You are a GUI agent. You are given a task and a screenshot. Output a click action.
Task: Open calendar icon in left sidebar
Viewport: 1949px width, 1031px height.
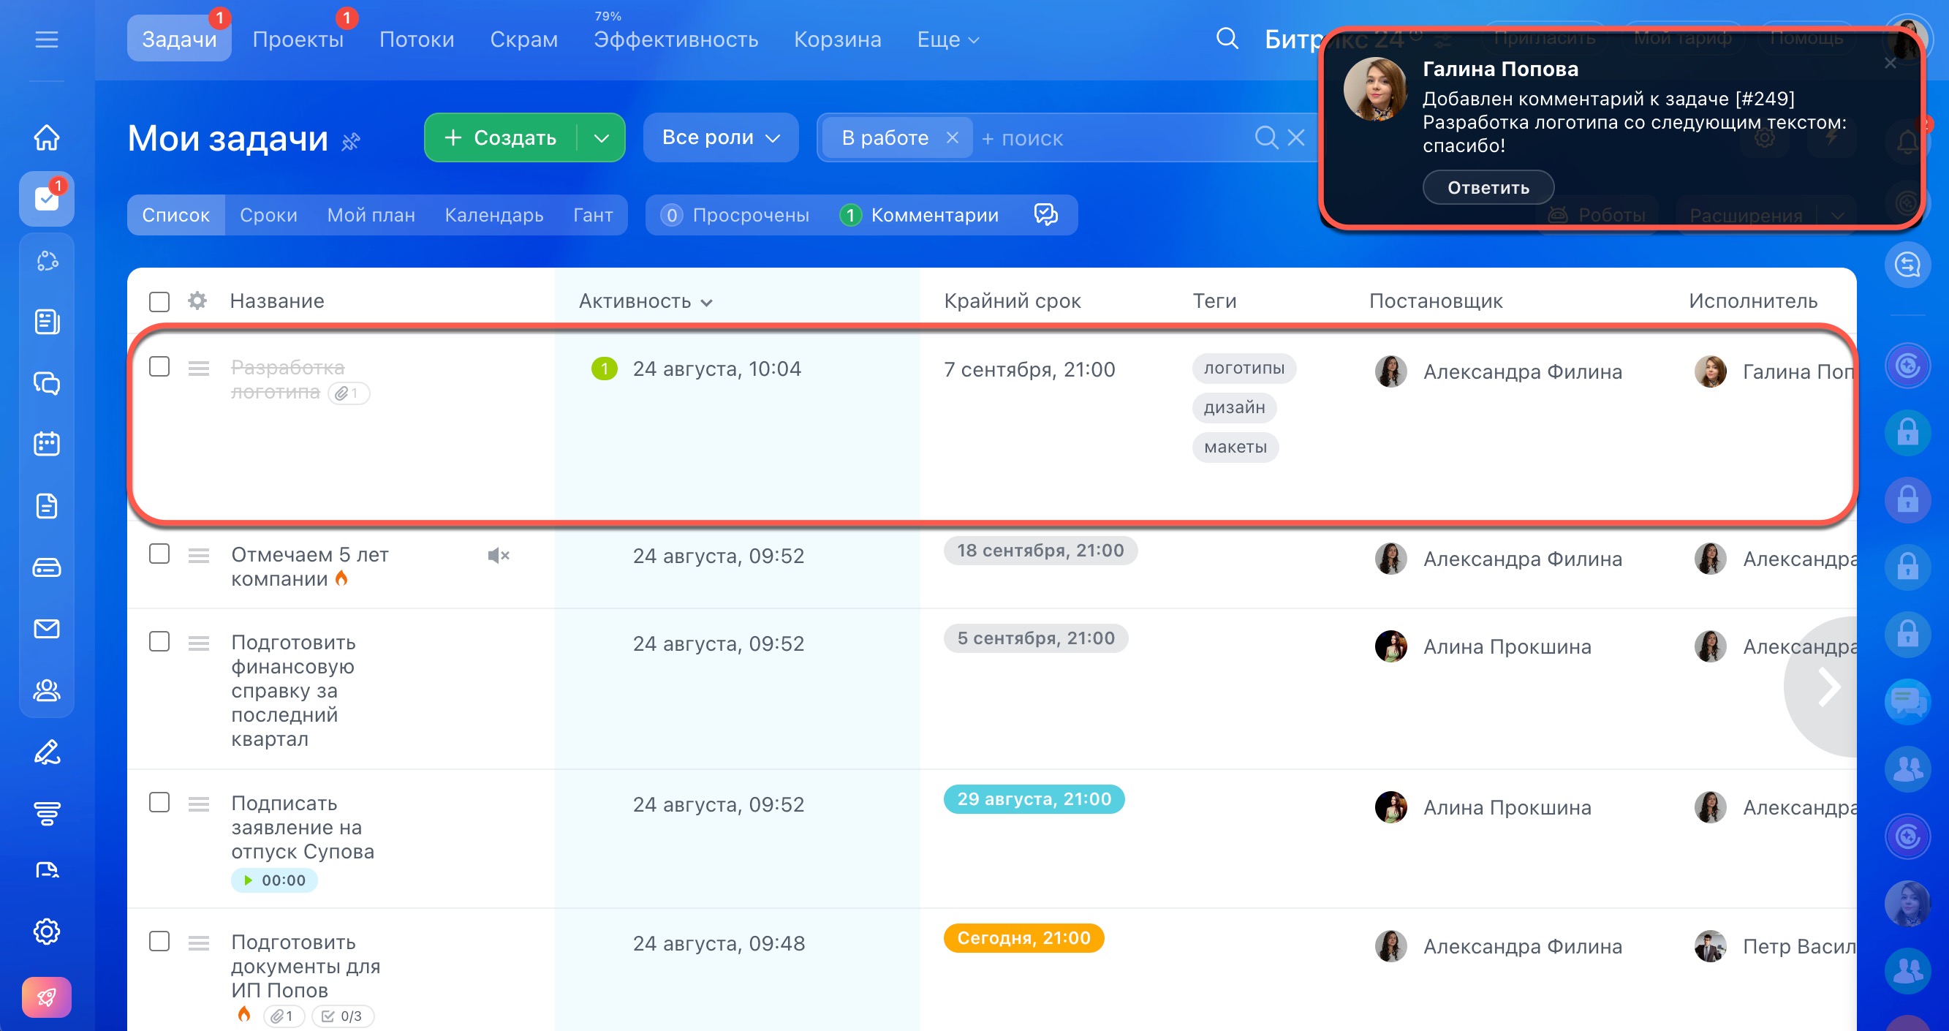pyautogui.click(x=47, y=444)
